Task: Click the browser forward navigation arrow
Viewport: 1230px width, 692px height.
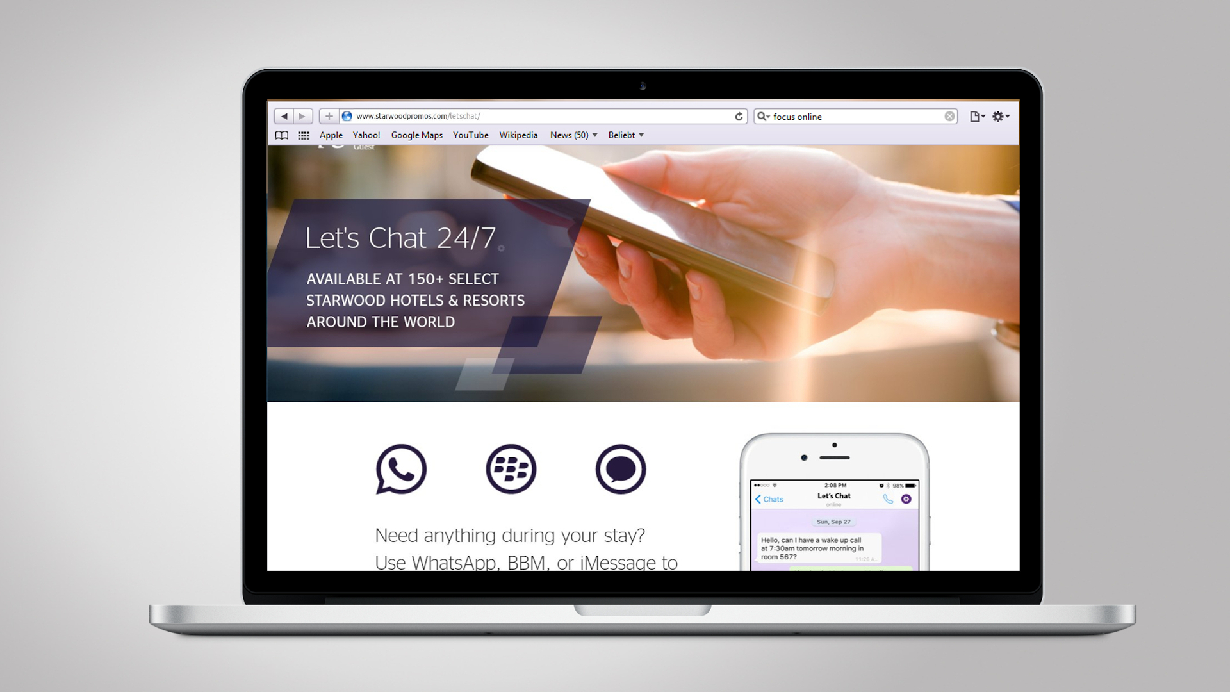Action: 302,116
